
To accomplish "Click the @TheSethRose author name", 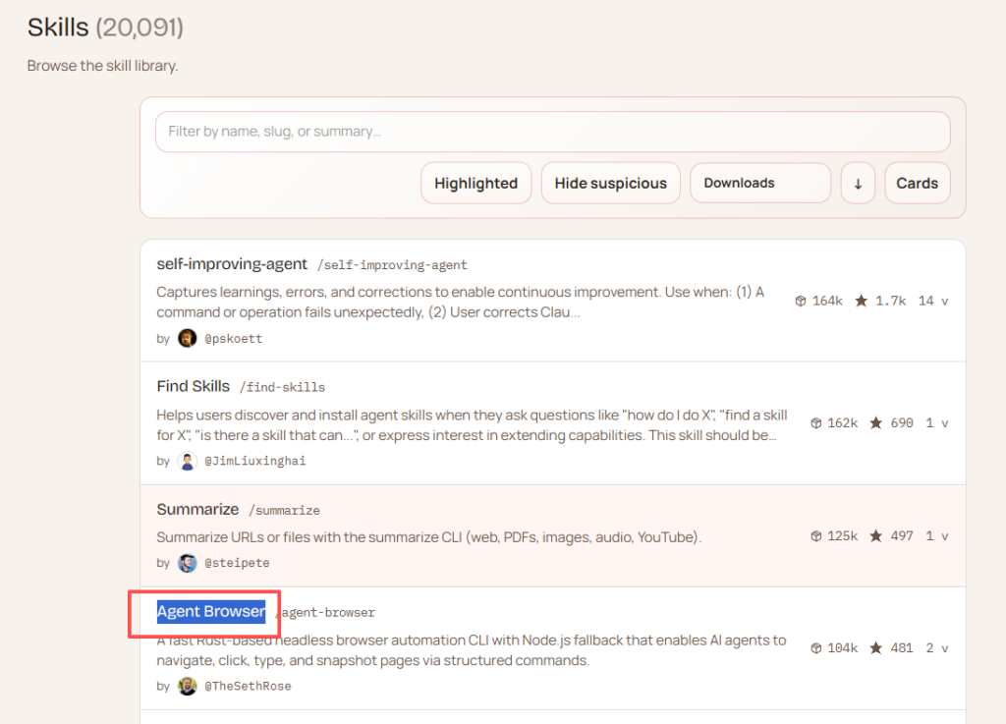I will coord(248,686).
